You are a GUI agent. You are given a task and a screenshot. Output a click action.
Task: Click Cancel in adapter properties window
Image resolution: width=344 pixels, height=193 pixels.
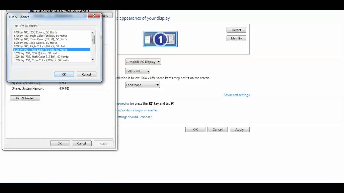click(x=81, y=144)
